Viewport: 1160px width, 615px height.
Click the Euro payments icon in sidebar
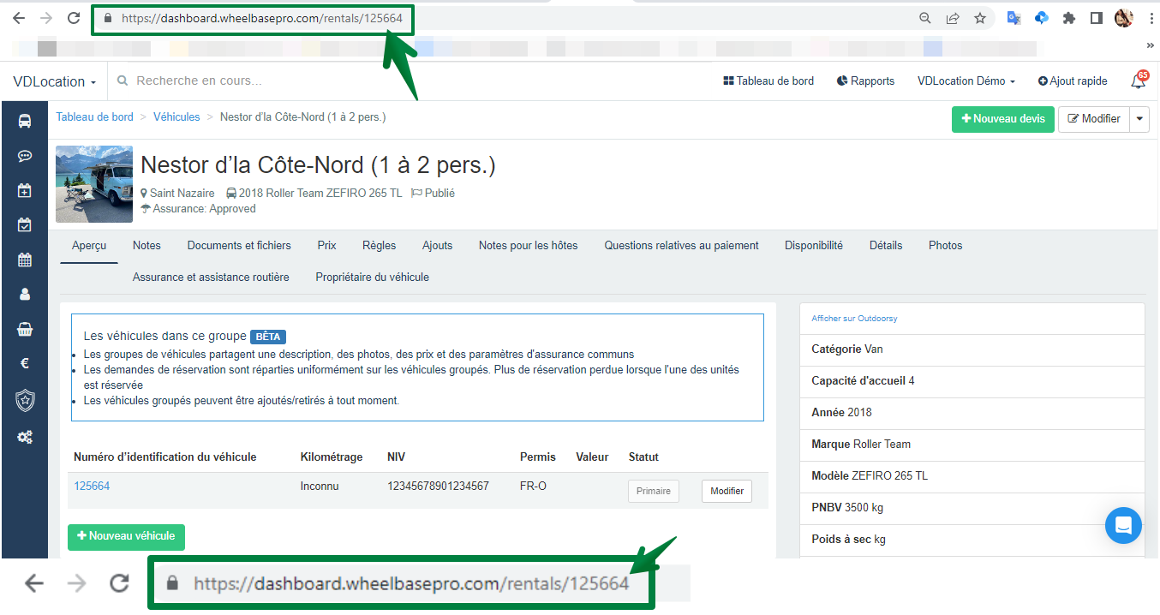(25, 362)
